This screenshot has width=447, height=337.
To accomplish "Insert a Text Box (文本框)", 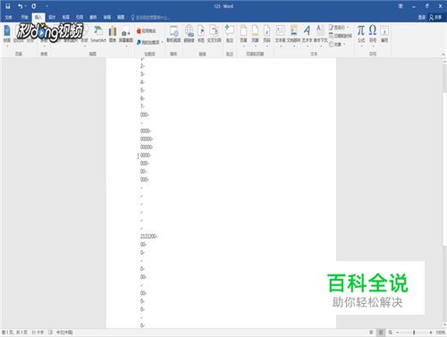I will [280, 34].
